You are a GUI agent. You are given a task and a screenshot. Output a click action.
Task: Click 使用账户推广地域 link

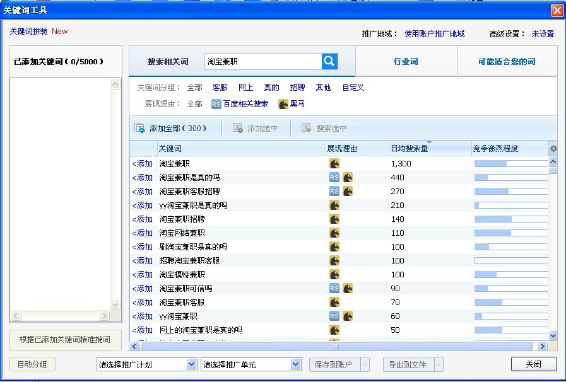coord(434,34)
